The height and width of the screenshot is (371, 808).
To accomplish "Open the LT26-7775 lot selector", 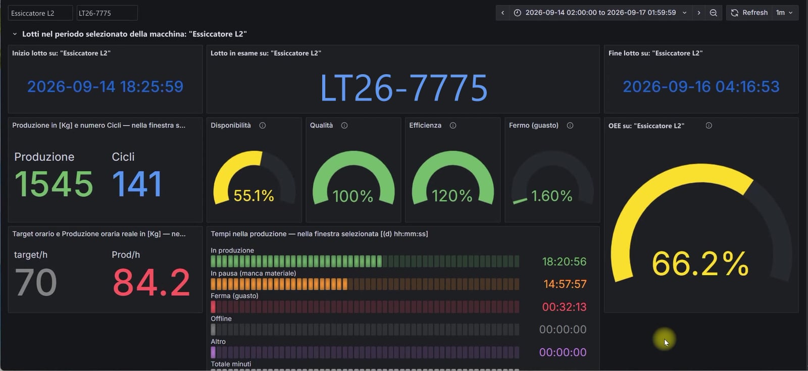I will coord(107,13).
